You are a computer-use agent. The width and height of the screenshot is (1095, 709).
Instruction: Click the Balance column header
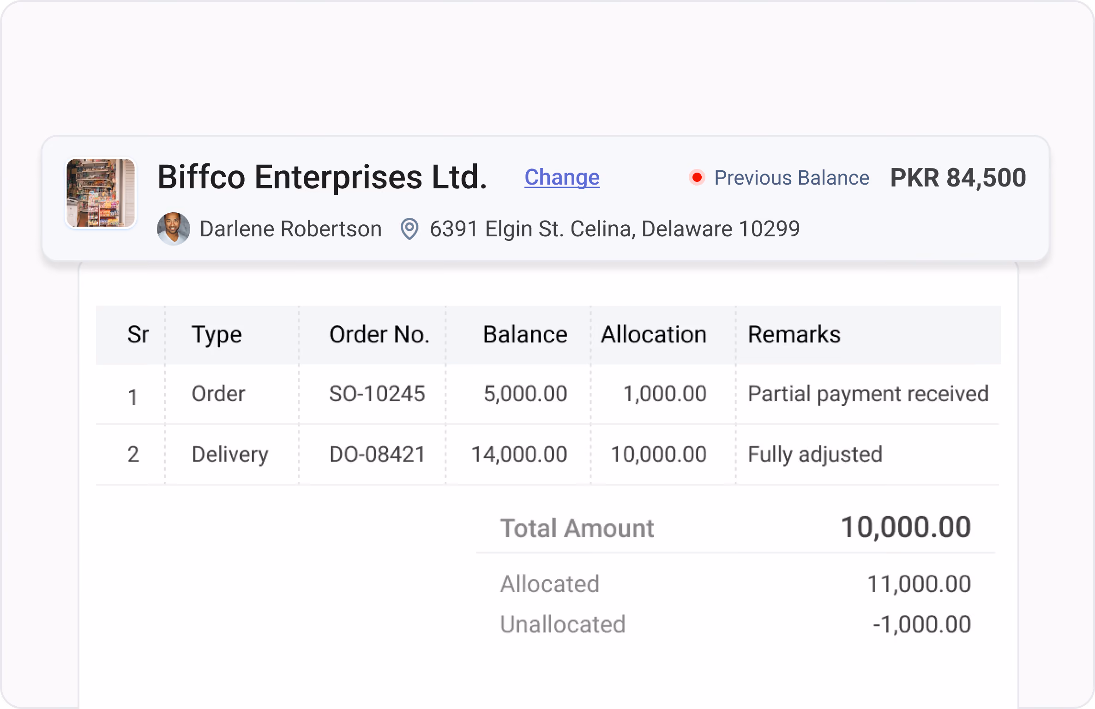tap(525, 334)
